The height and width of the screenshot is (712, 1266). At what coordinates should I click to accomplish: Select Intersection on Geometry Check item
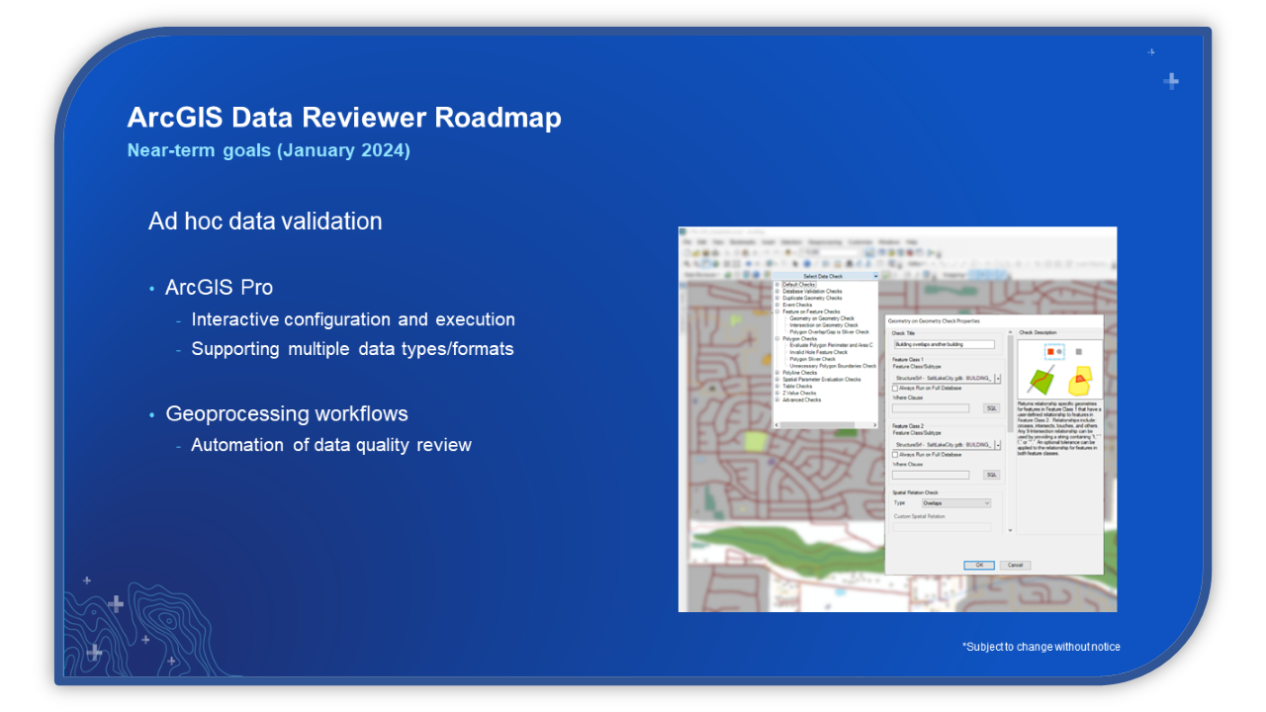[x=824, y=325]
